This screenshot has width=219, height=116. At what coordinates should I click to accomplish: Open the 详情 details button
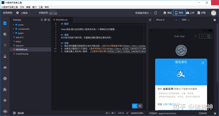201,13
